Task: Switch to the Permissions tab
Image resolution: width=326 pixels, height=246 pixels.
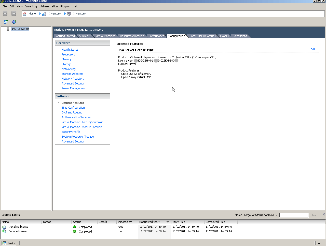Action: pos(240,36)
